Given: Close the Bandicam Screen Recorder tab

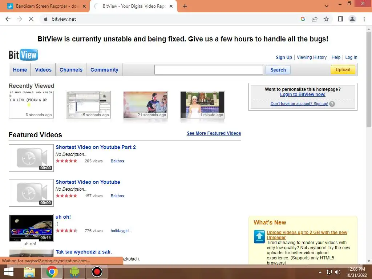Looking at the screenshot, I should pos(84,7).
